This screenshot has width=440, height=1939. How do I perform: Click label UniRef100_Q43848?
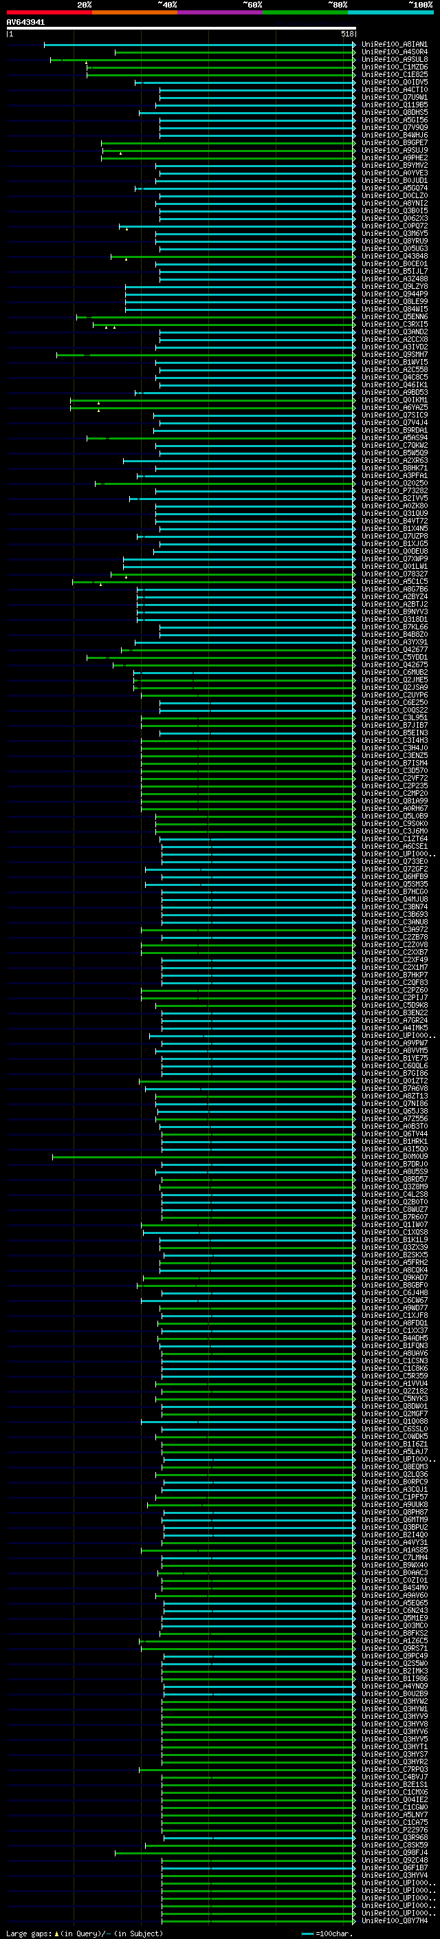coord(394,256)
